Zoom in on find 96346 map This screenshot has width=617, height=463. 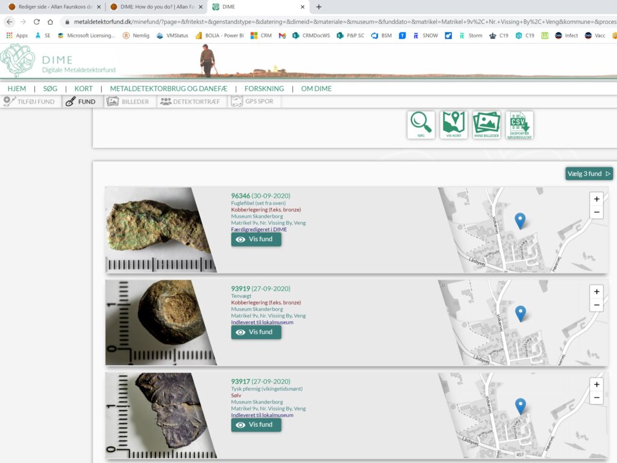tap(597, 199)
